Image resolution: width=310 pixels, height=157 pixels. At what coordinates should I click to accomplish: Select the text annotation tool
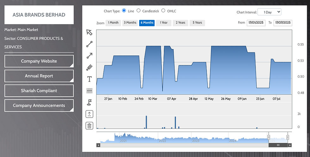(x=89, y=79)
